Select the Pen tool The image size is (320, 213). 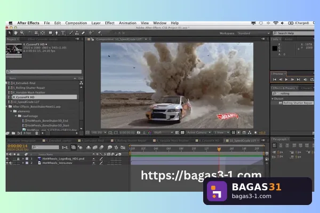(57, 33)
